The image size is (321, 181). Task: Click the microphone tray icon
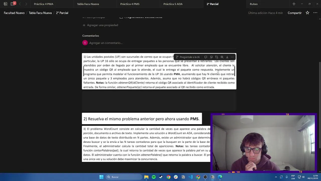click(x=287, y=177)
